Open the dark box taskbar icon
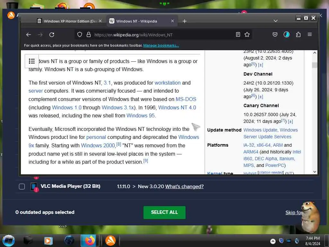 (28, 241)
